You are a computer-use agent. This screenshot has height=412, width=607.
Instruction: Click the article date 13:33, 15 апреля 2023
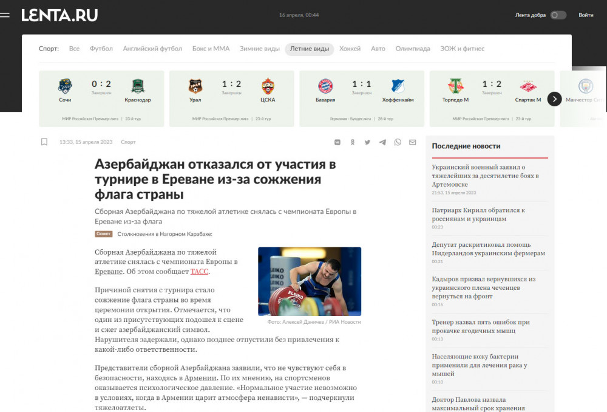[86, 142]
